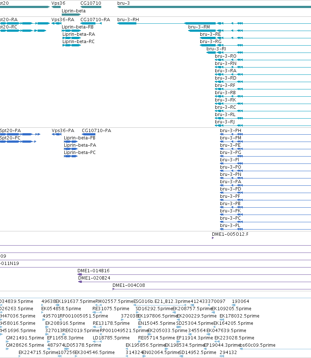Viewport: 311px width, 358px height.
Task: Click the EST labeled 294132
Action: click(x=228, y=353)
